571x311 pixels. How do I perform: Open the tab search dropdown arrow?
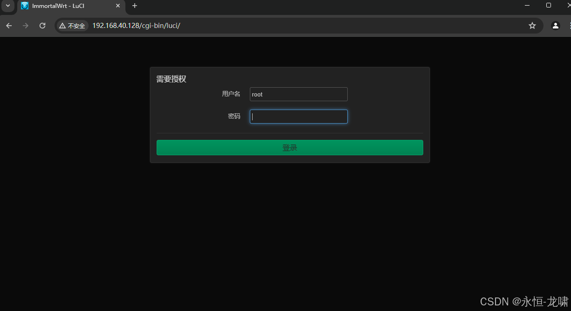click(7, 6)
